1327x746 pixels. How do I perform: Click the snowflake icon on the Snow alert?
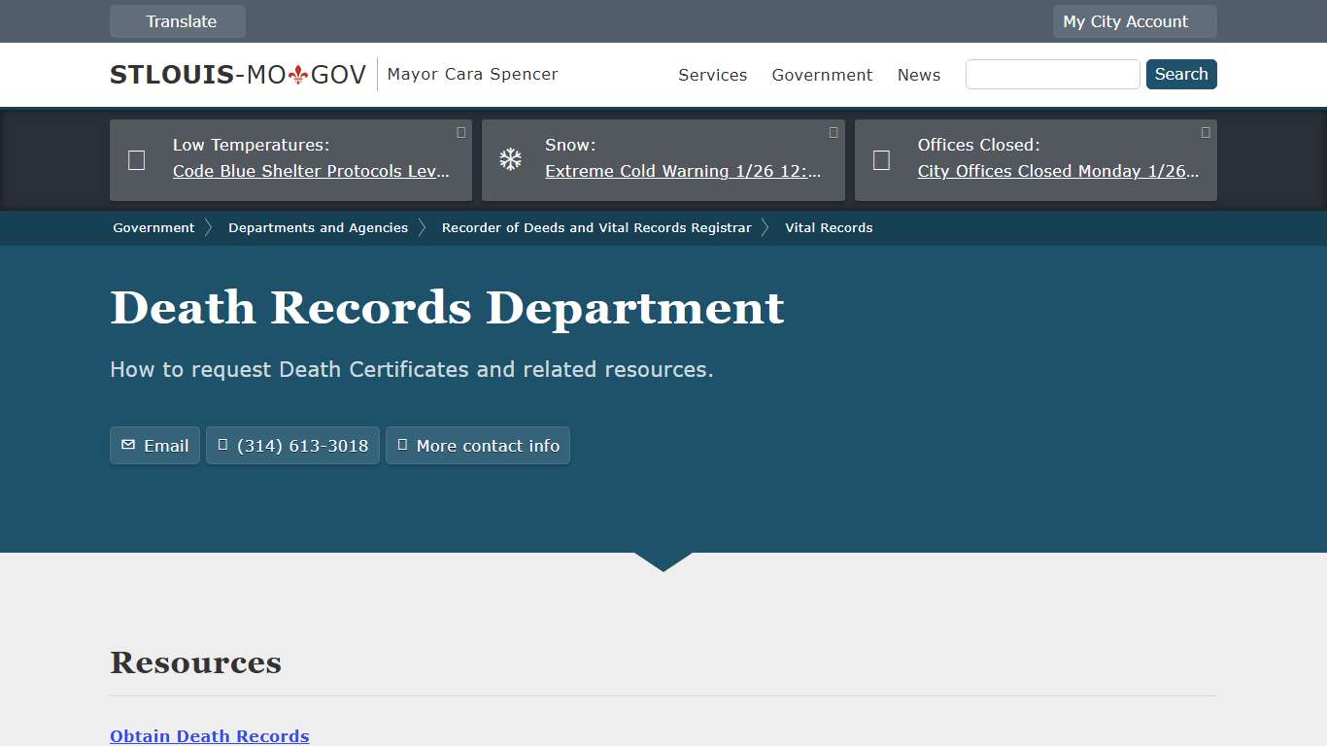509,158
